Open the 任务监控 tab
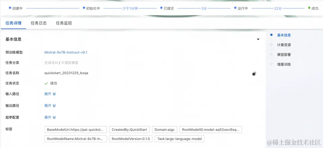 tap(64, 23)
